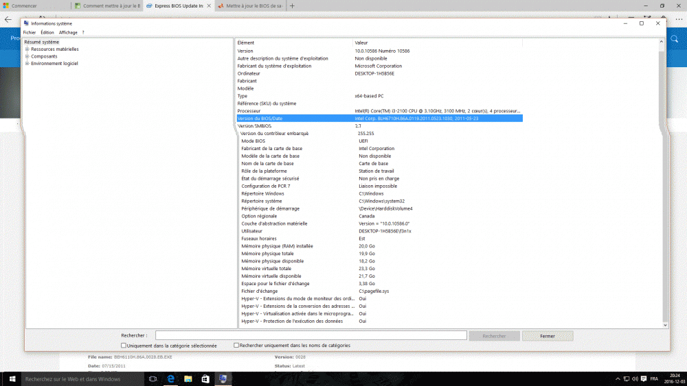The height and width of the screenshot is (386, 687).
Task: Open the Action Center notifications icon
Action: 644,379
